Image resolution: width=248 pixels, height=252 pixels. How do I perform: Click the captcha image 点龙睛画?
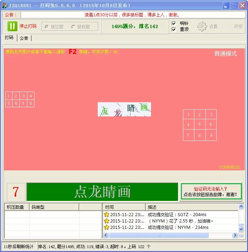point(124,109)
